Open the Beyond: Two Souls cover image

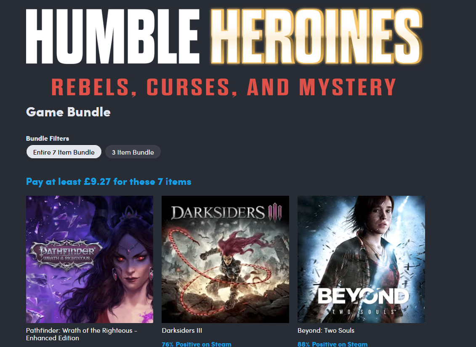[361, 260]
